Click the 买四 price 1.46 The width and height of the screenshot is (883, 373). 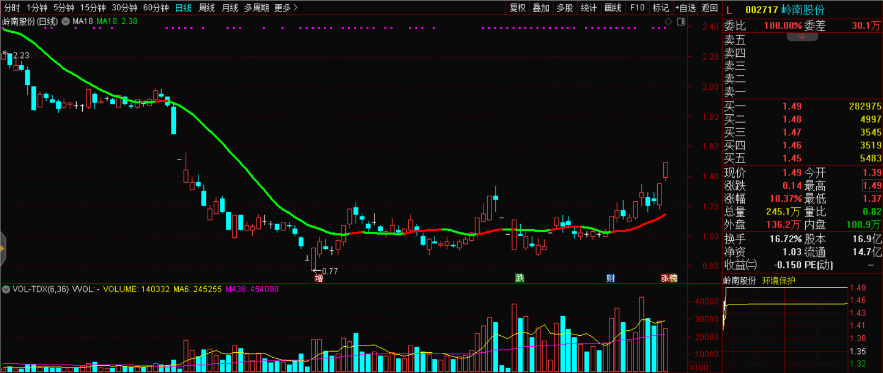[792, 145]
